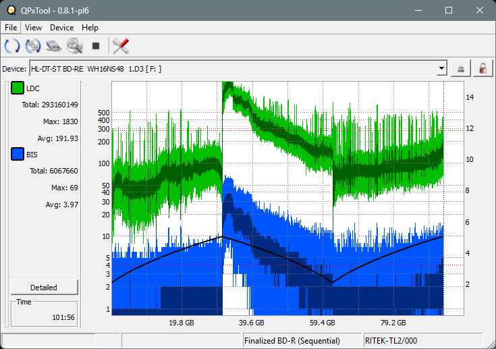Click the 500 label on the left axis

tap(104, 113)
